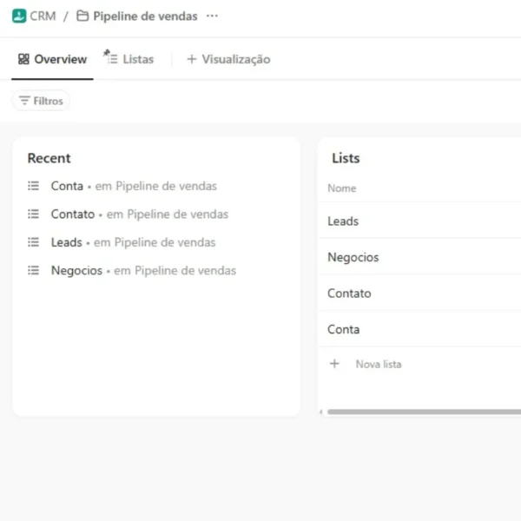Switch to the Listas tab
Viewport: 521px width, 521px height.
[x=129, y=59]
